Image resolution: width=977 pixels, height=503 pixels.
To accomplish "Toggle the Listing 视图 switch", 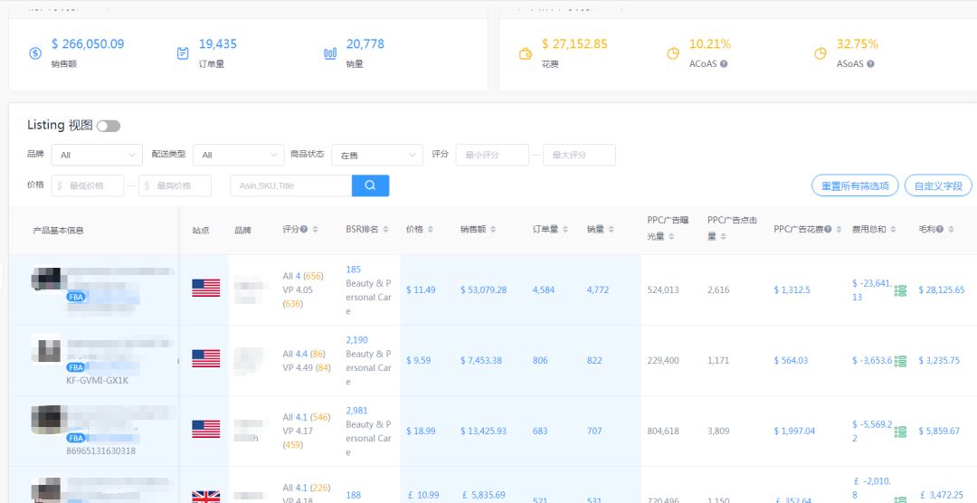I will 109,126.
